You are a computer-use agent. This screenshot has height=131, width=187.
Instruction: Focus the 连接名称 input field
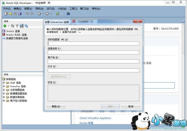point(93,53)
